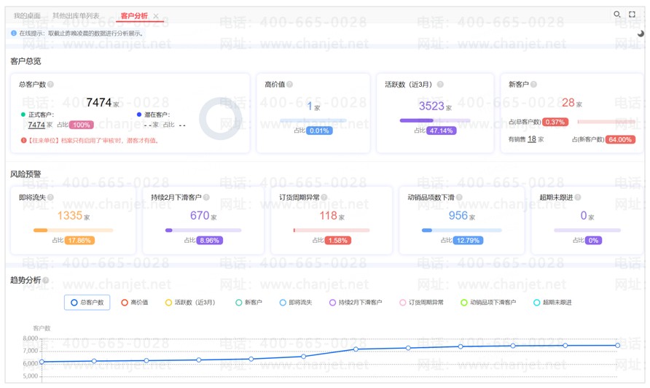Image resolution: width=650 pixels, height=388 pixels.
Task: Click the 3523 活跃数 count
Action: pos(431,106)
